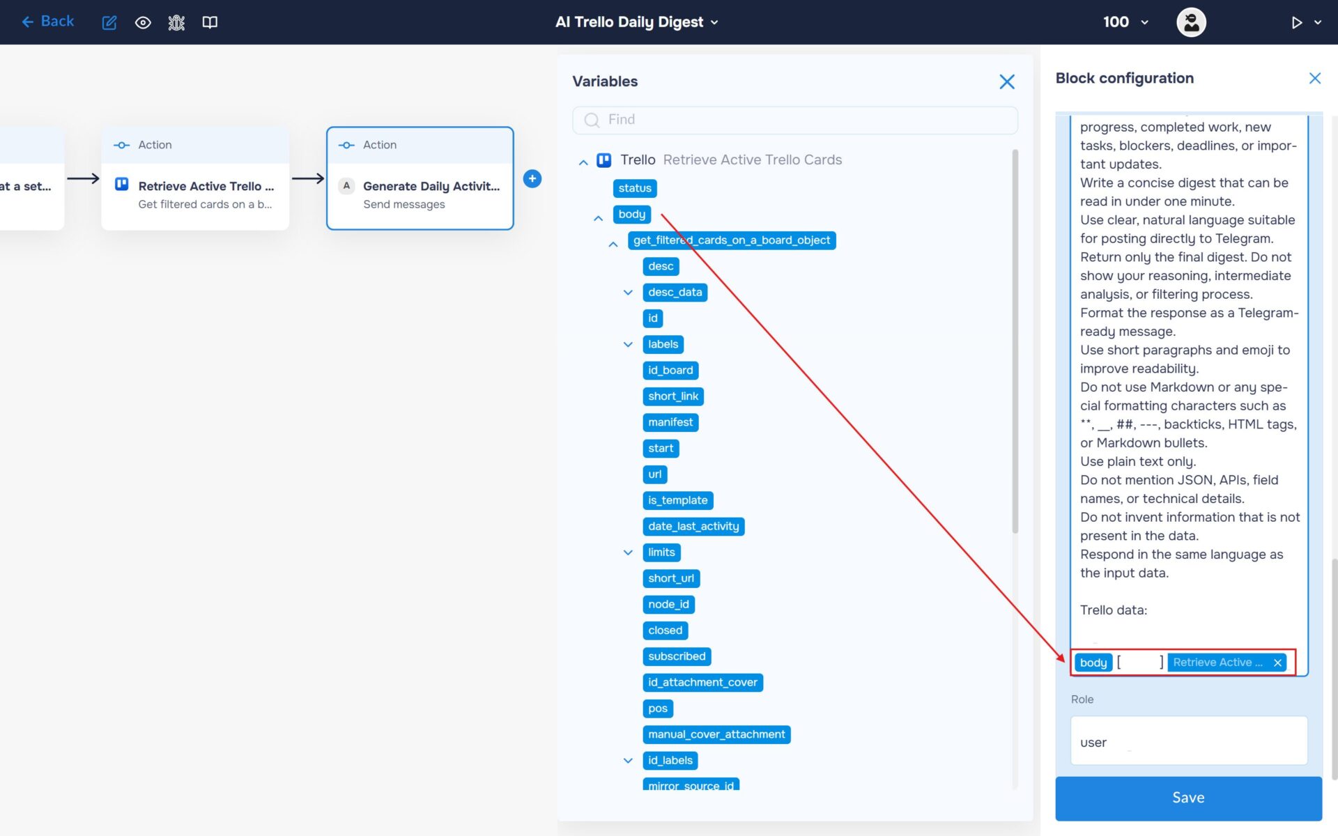The width and height of the screenshot is (1338, 836).
Task: Select the manual_cover_attachment variable tag
Action: [716, 734]
